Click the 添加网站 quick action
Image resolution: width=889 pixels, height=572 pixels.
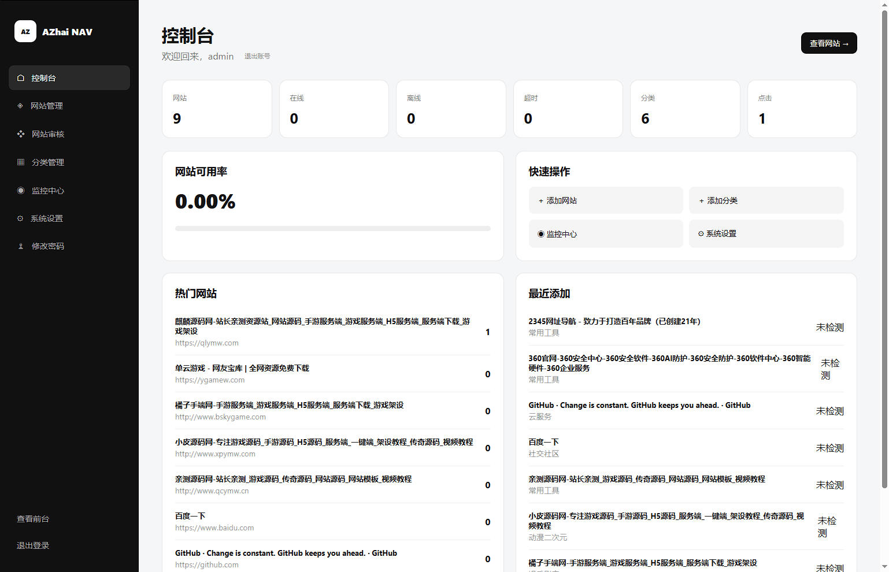point(606,200)
